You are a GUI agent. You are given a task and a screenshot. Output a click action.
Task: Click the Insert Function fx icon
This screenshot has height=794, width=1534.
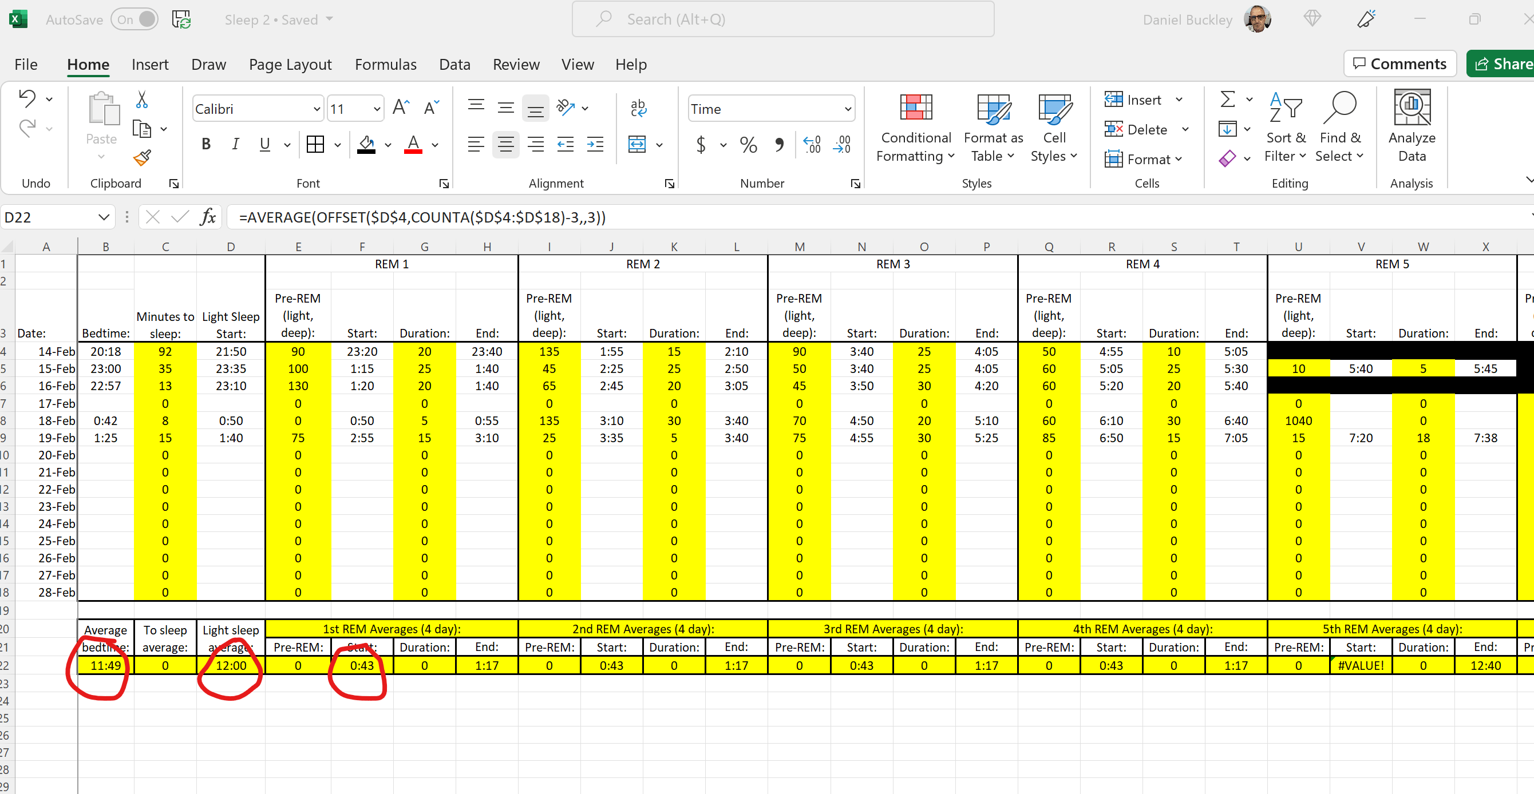pyautogui.click(x=208, y=217)
